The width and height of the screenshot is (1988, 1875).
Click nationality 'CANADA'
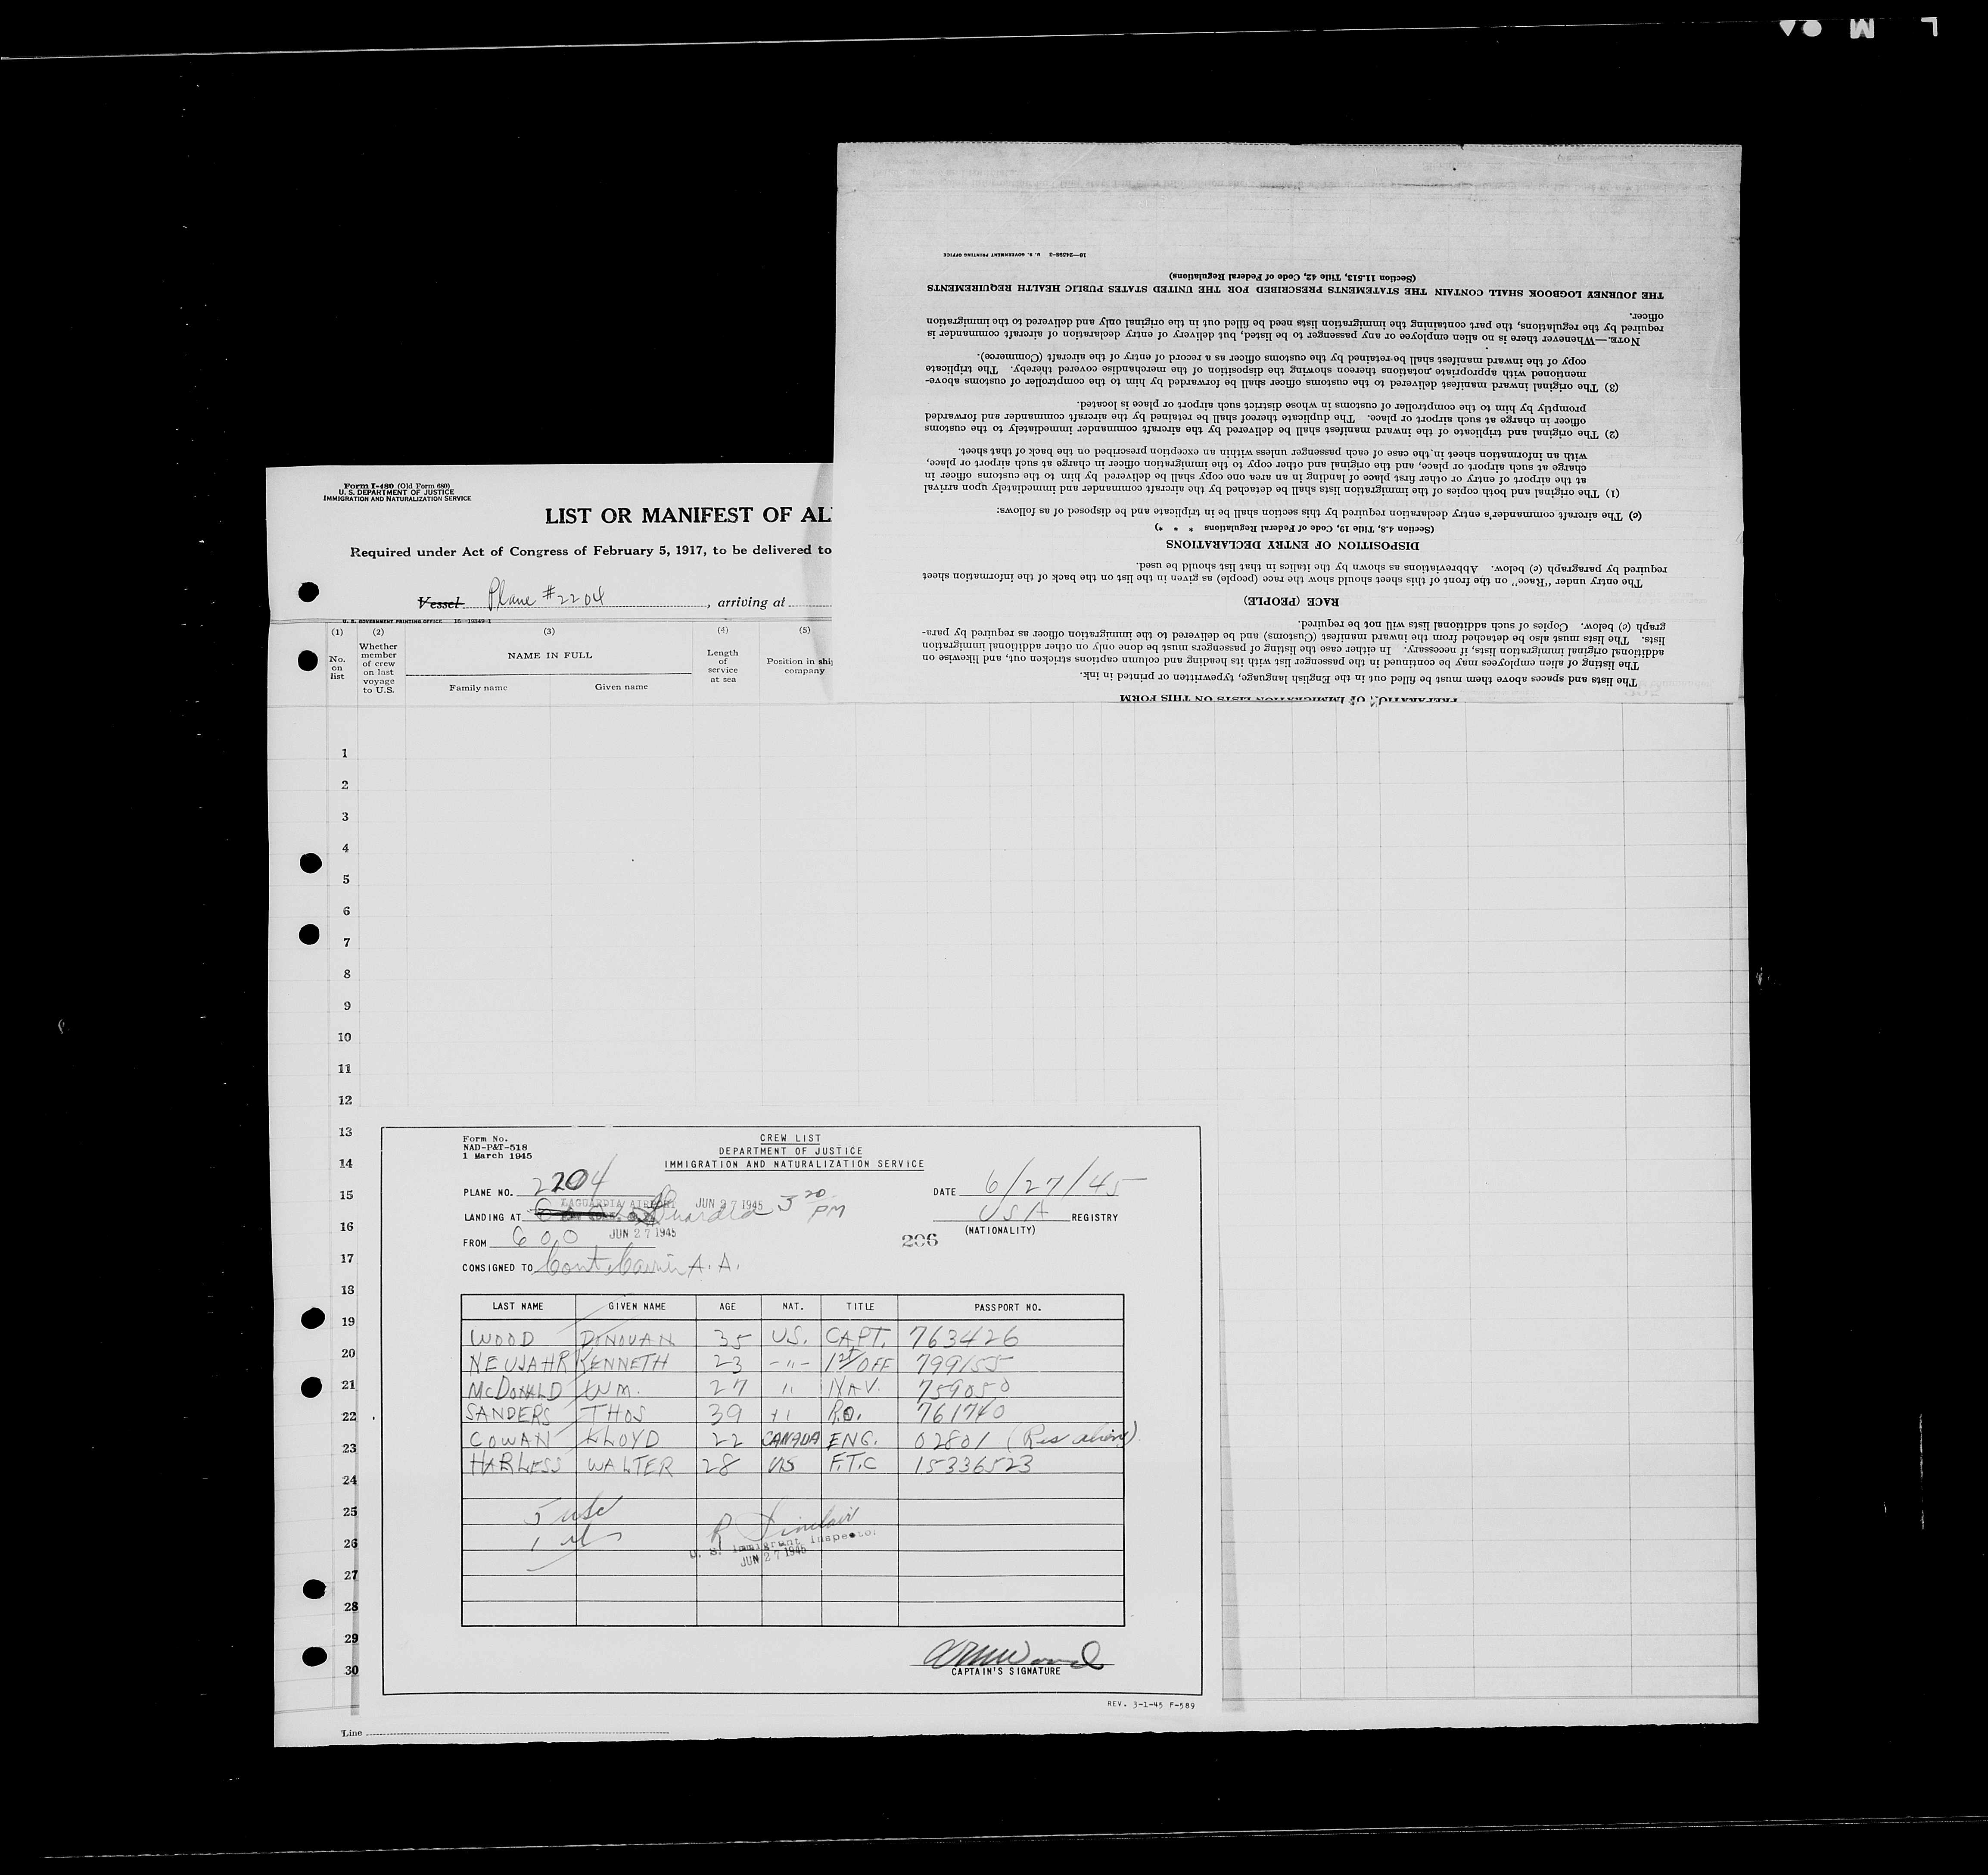coord(790,1439)
